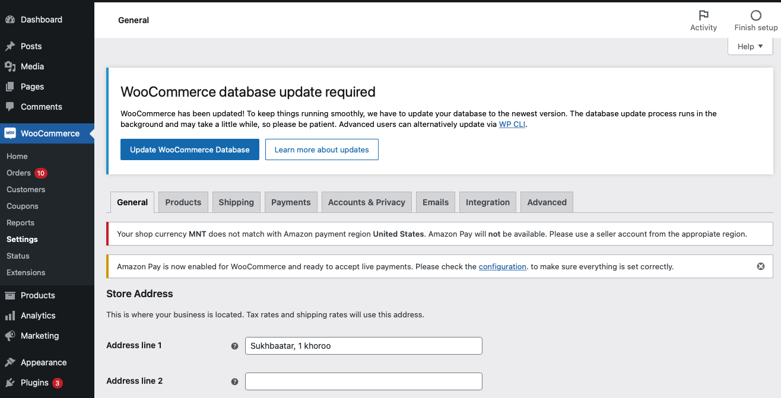
Task: Open the Media menu label
Action: 33,66
